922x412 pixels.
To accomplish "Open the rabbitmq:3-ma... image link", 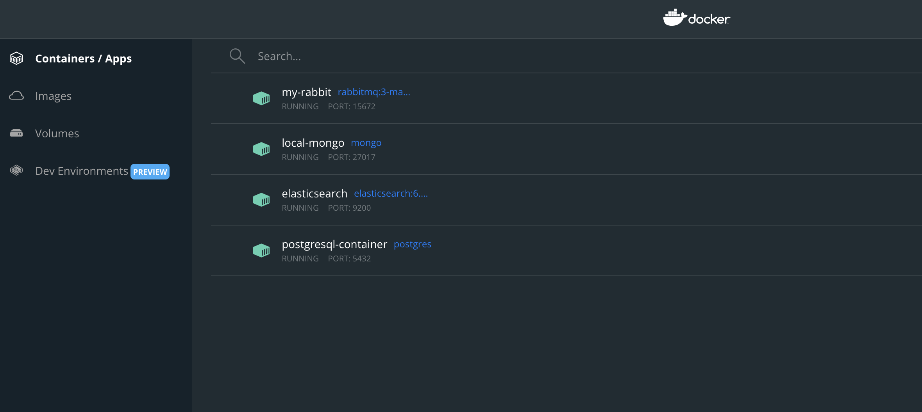I will (373, 92).
